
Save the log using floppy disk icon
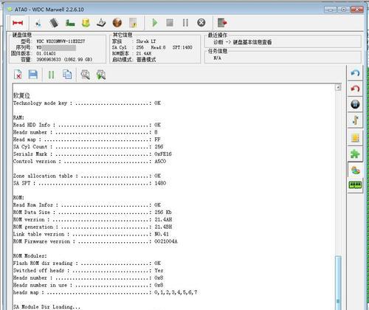click(33, 75)
